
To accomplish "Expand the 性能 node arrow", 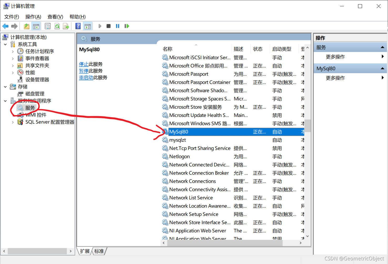I will [13, 72].
